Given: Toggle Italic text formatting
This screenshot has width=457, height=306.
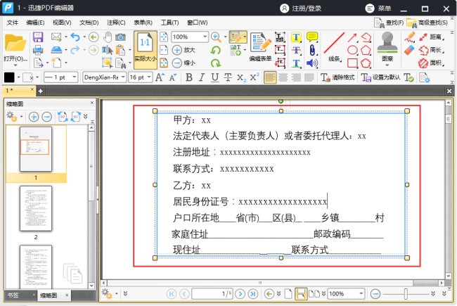Looking at the screenshot, I should (x=201, y=77).
